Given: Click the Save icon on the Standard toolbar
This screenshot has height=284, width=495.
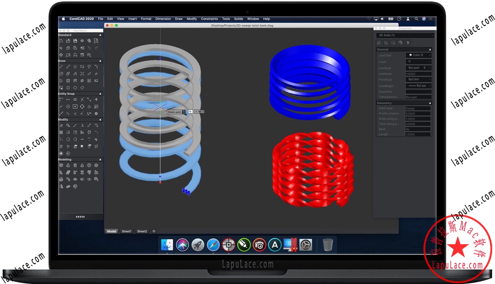Looking at the screenshot, I should click(75, 41).
